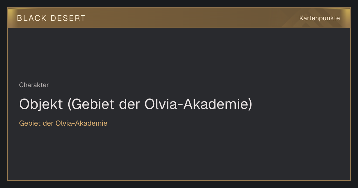
Task: Click the dark card area right of the title
Action: point(301,104)
